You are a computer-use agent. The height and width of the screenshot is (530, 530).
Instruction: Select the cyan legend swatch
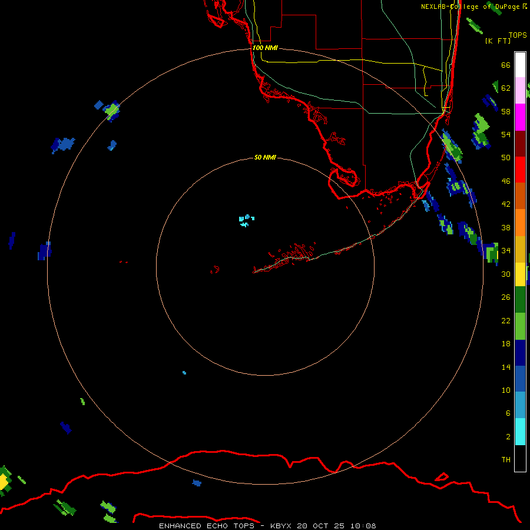(520, 432)
